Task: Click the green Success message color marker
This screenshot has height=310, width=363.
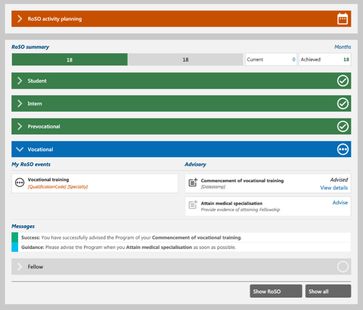Action: pos(15,237)
